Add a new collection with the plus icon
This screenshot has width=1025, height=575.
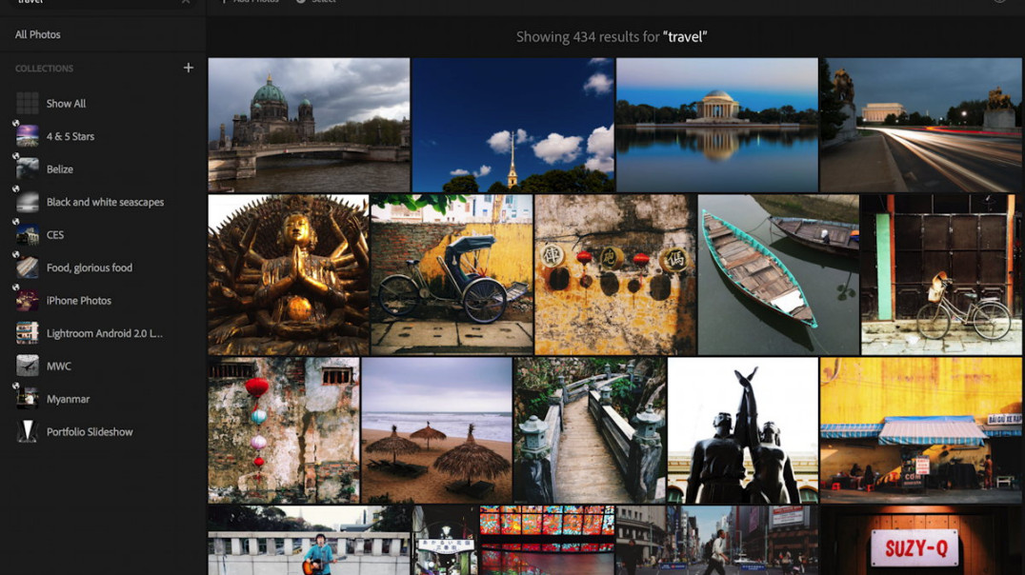click(189, 68)
